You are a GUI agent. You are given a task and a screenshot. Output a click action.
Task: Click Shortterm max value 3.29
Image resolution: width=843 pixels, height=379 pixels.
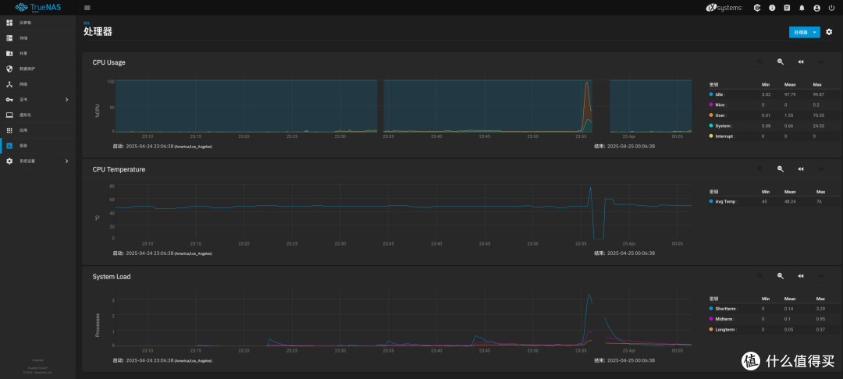point(821,309)
